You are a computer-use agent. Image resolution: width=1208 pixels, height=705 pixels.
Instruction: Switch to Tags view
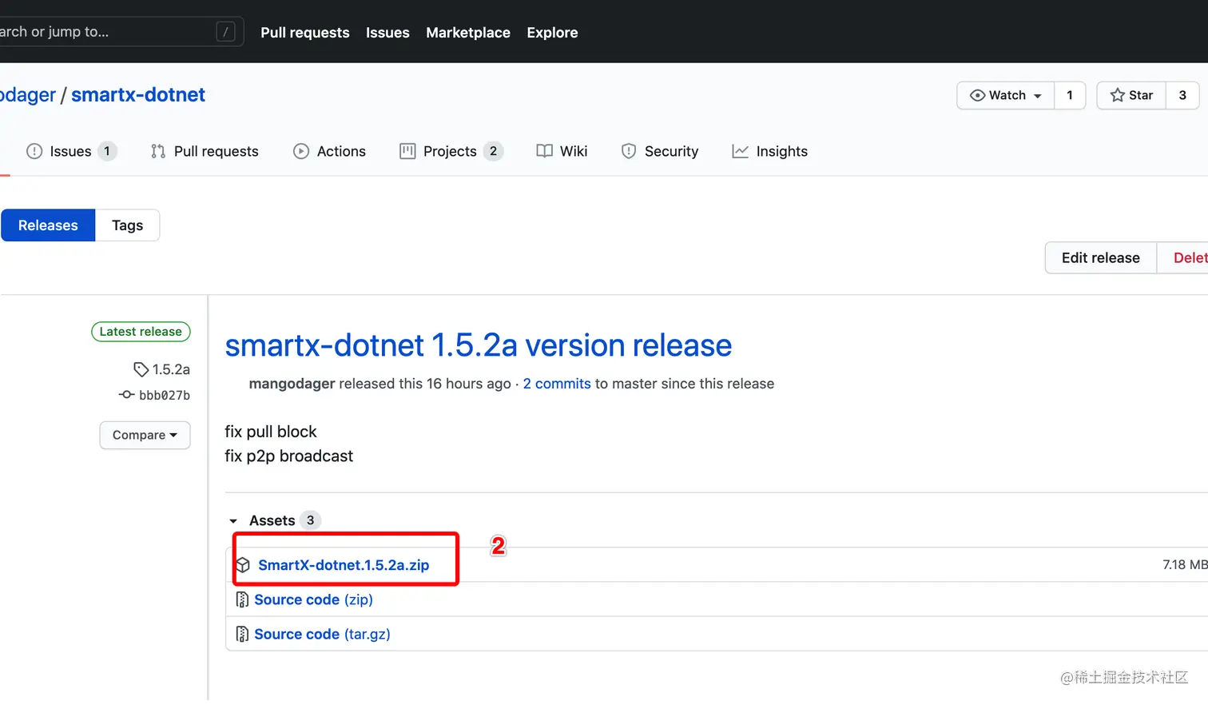[x=128, y=225]
